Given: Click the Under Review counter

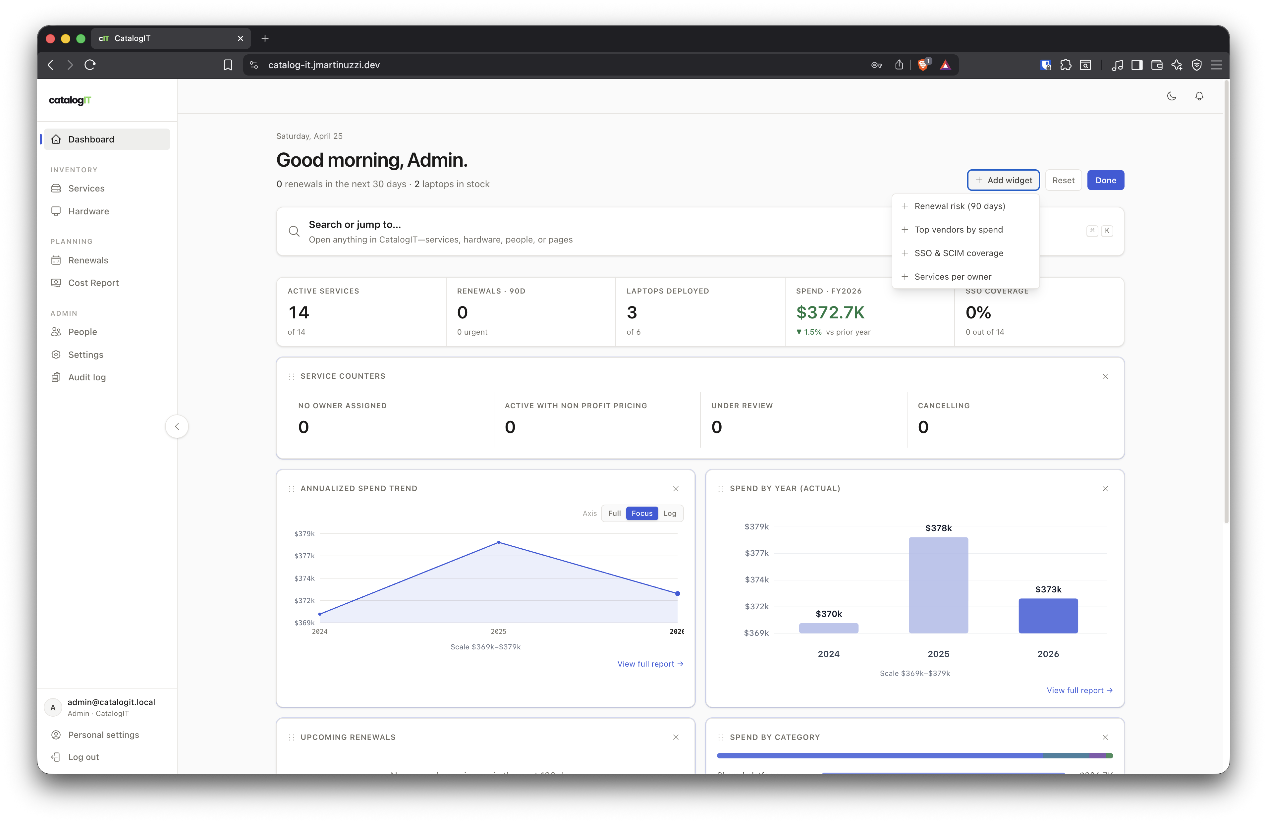Looking at the screenshot, I should click(804, 419).
